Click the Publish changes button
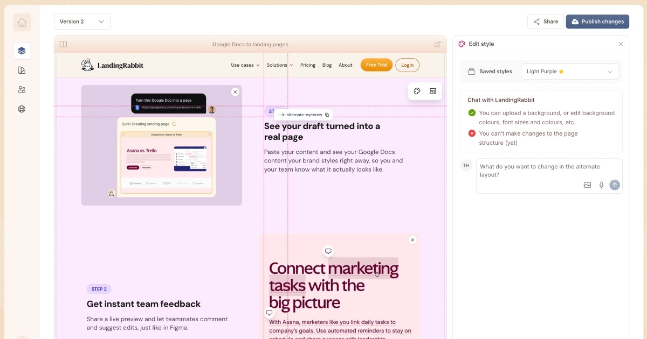This screenshot has width=647, height=339. pos(597,22)
